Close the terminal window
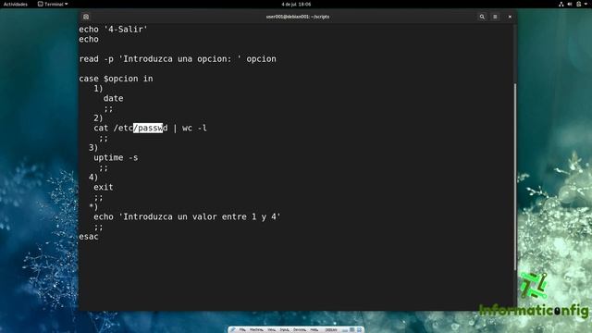This screenshot has height=333, width=592. pyautogui.click(x=510, y=17)
